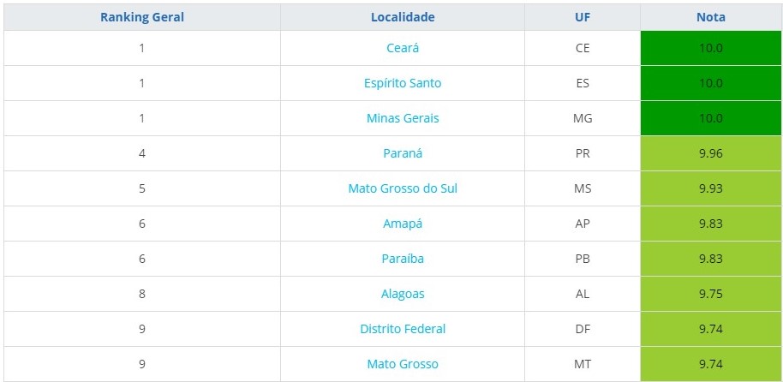
Task: Click the PB state abbreviation cell
Action: (583, 259)
